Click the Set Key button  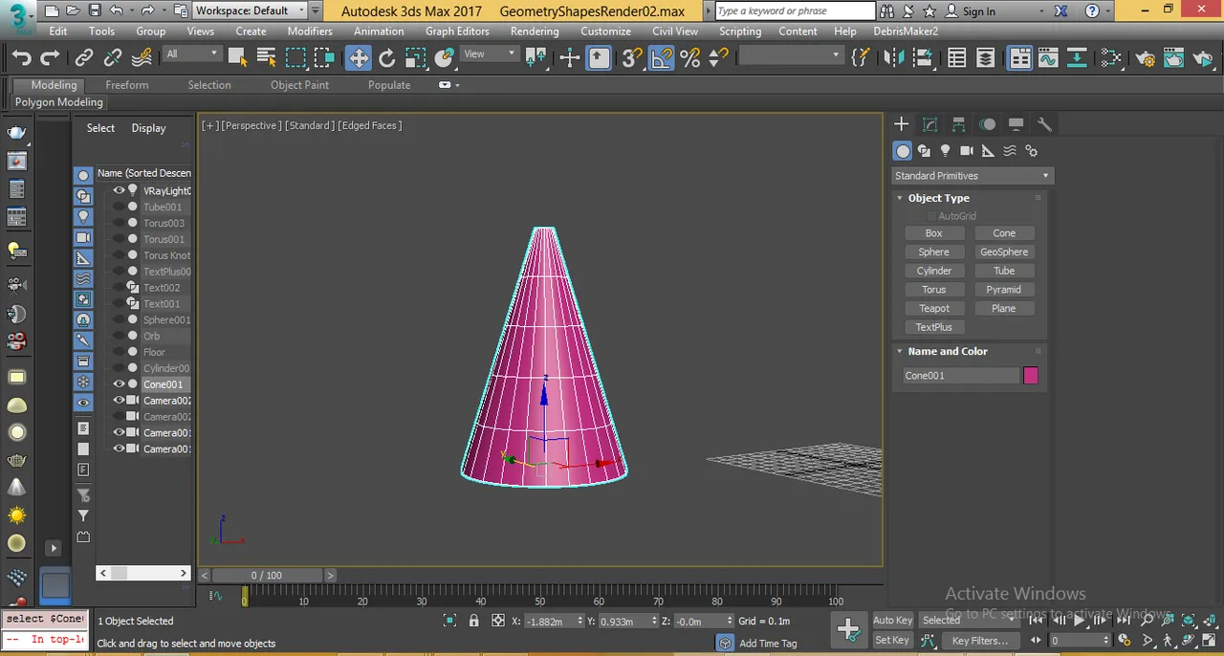coord(892,640)
